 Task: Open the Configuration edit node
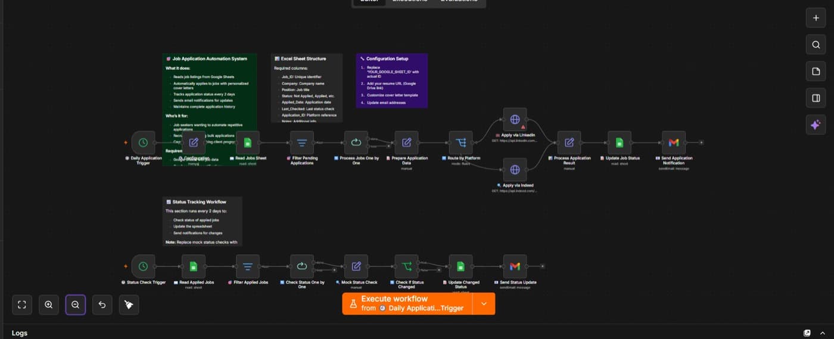(x=194, y=143)
